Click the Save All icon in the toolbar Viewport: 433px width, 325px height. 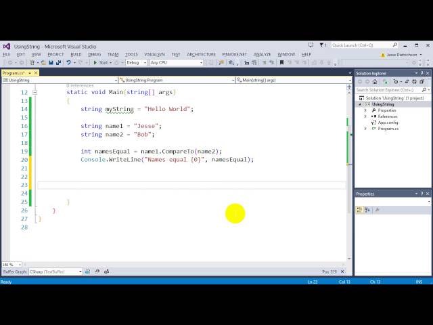[x=58, y=63]
